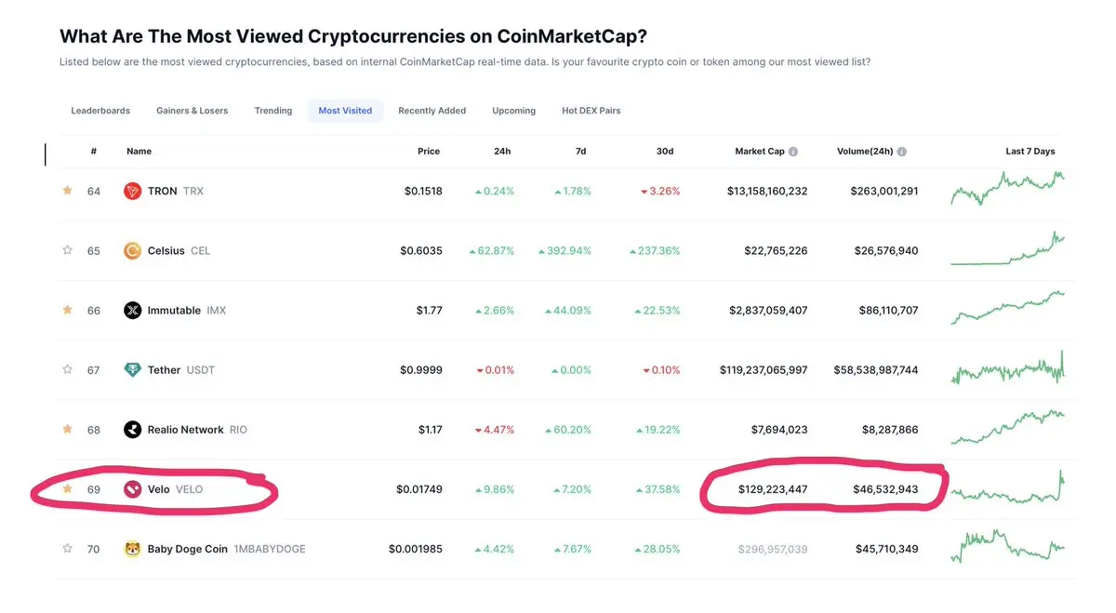The height and width of the screenshot is (613, 1116).
Task: Click the TRON coin logo icon
Action: point(133,191)
